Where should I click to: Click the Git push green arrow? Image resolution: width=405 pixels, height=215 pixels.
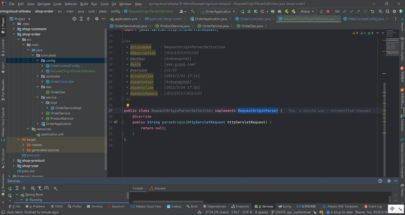[x=358, y=12]
